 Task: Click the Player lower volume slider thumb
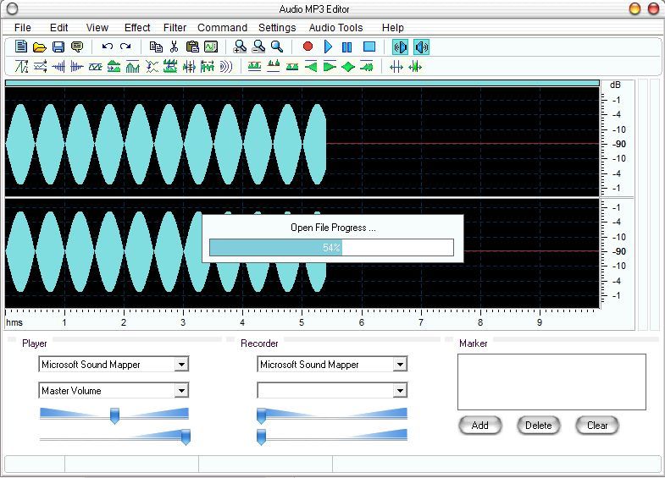click(x=186, y=437)
